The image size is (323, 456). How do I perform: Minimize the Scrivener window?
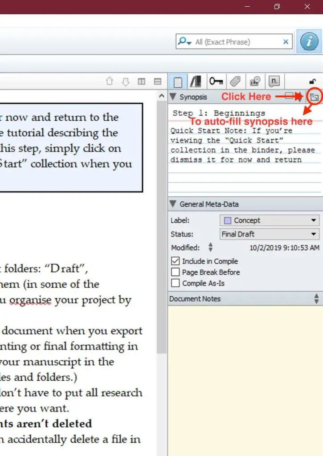click(x=247, y=6)
